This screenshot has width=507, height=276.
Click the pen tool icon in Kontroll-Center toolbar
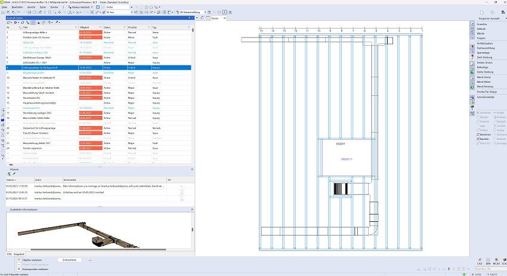[x=57, y=23]
